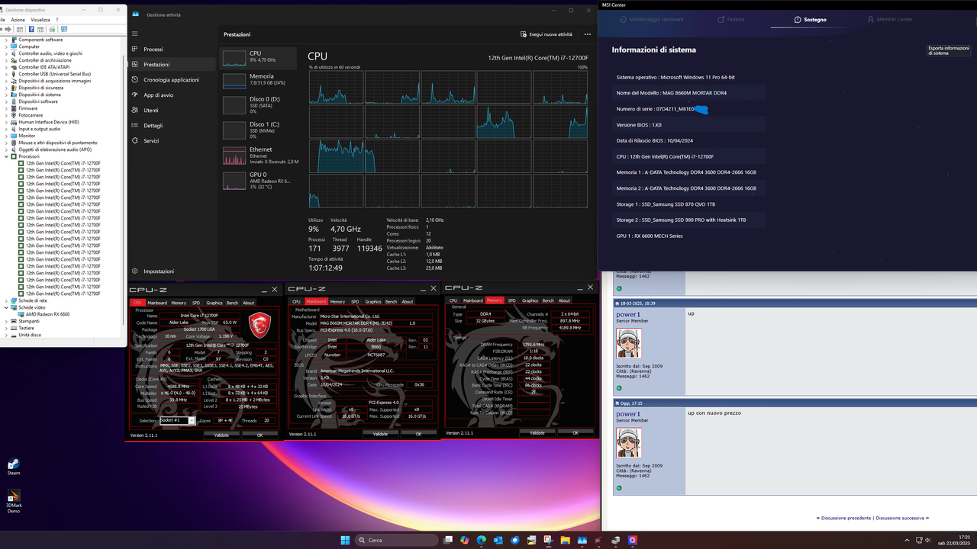The image size is (977, 549).
Task: Open Member Center tab in MSI Center
Action: pos(889,19)
